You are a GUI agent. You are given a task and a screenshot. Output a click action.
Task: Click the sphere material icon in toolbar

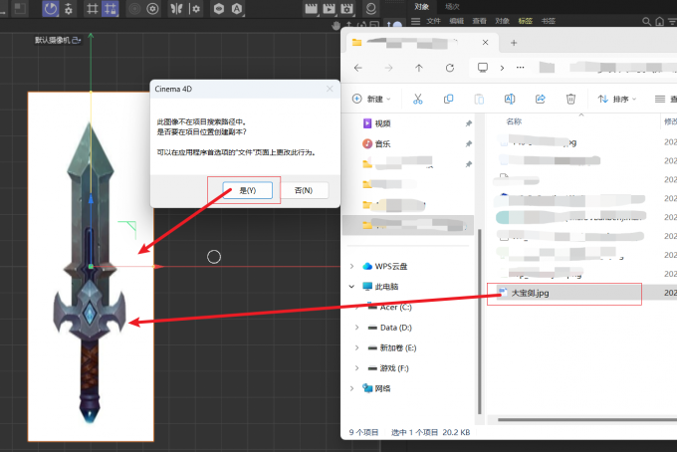point(370,9)
